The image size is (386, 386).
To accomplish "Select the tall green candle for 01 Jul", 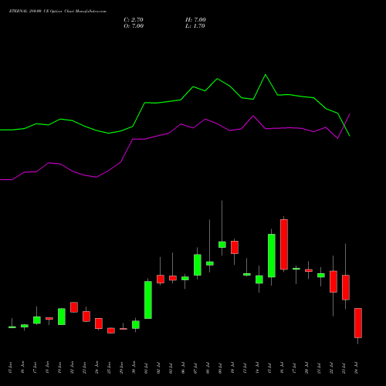I will coord(148,300).
